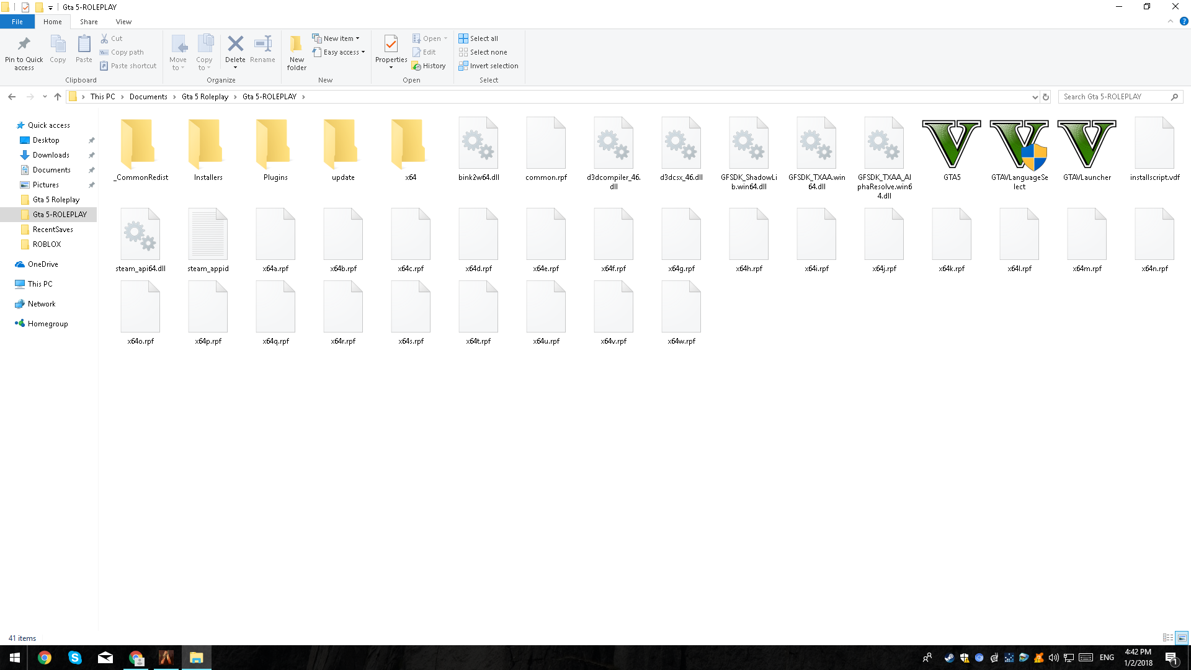Select the common.rpf file
The image size is (1191, 670).
546,149
